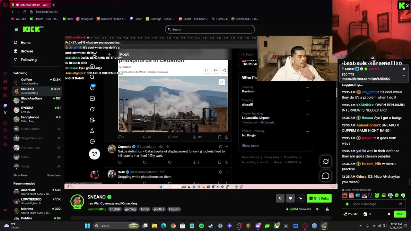Open the Kick hamburger menu
This screenshot has width=411, height=231.
point(16,29)
